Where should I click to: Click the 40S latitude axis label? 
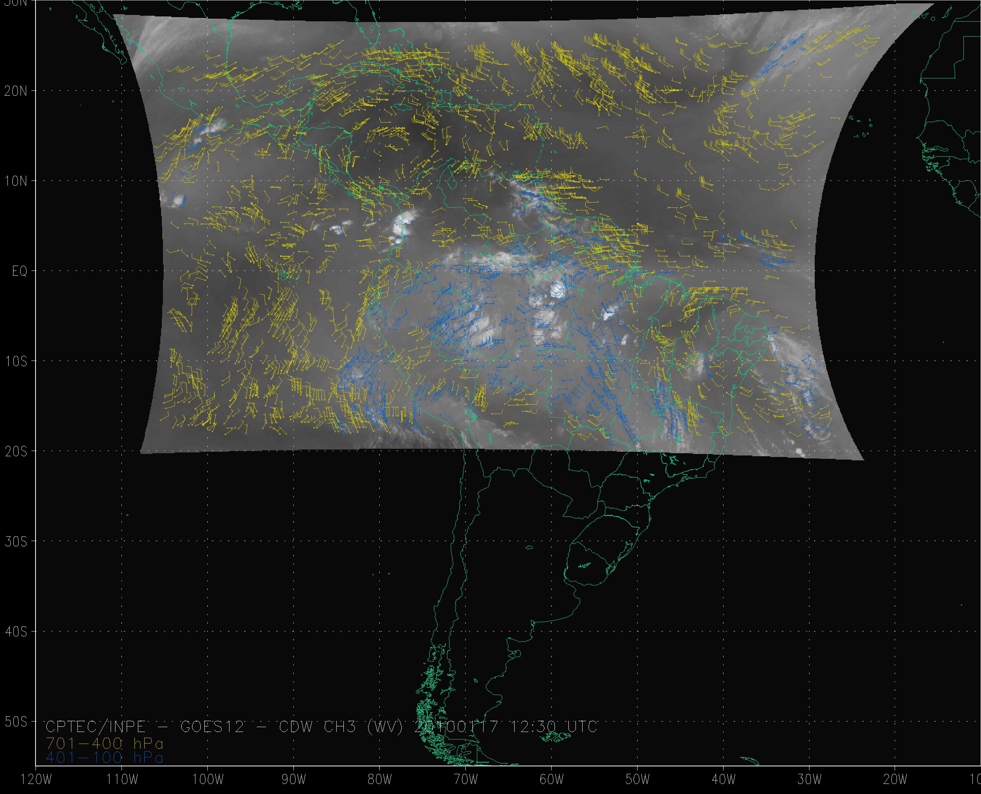(16, 631)
